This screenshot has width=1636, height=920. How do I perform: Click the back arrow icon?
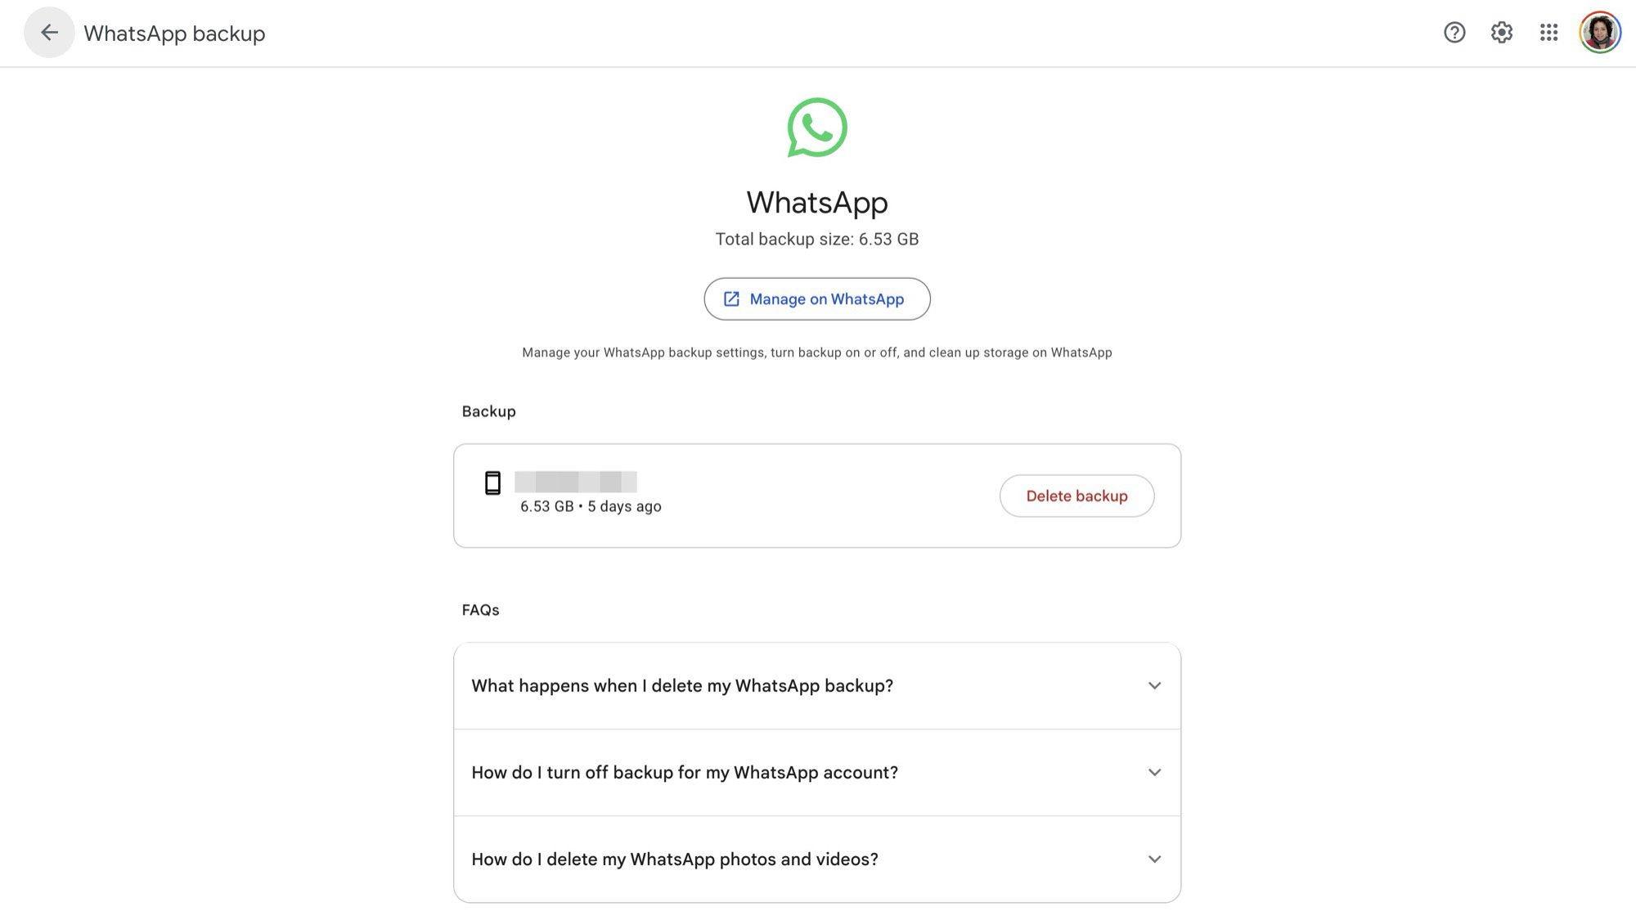point(49,33)
